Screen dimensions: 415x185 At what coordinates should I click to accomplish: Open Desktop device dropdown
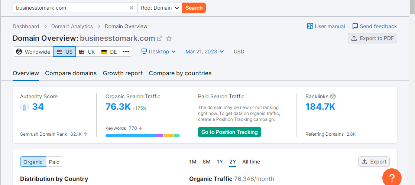point(159,52)
